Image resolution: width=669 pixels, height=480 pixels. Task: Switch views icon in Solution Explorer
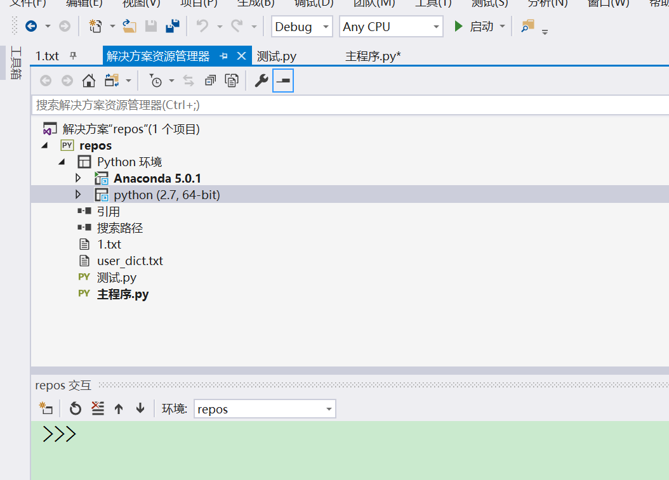click(x=112, y=81)
